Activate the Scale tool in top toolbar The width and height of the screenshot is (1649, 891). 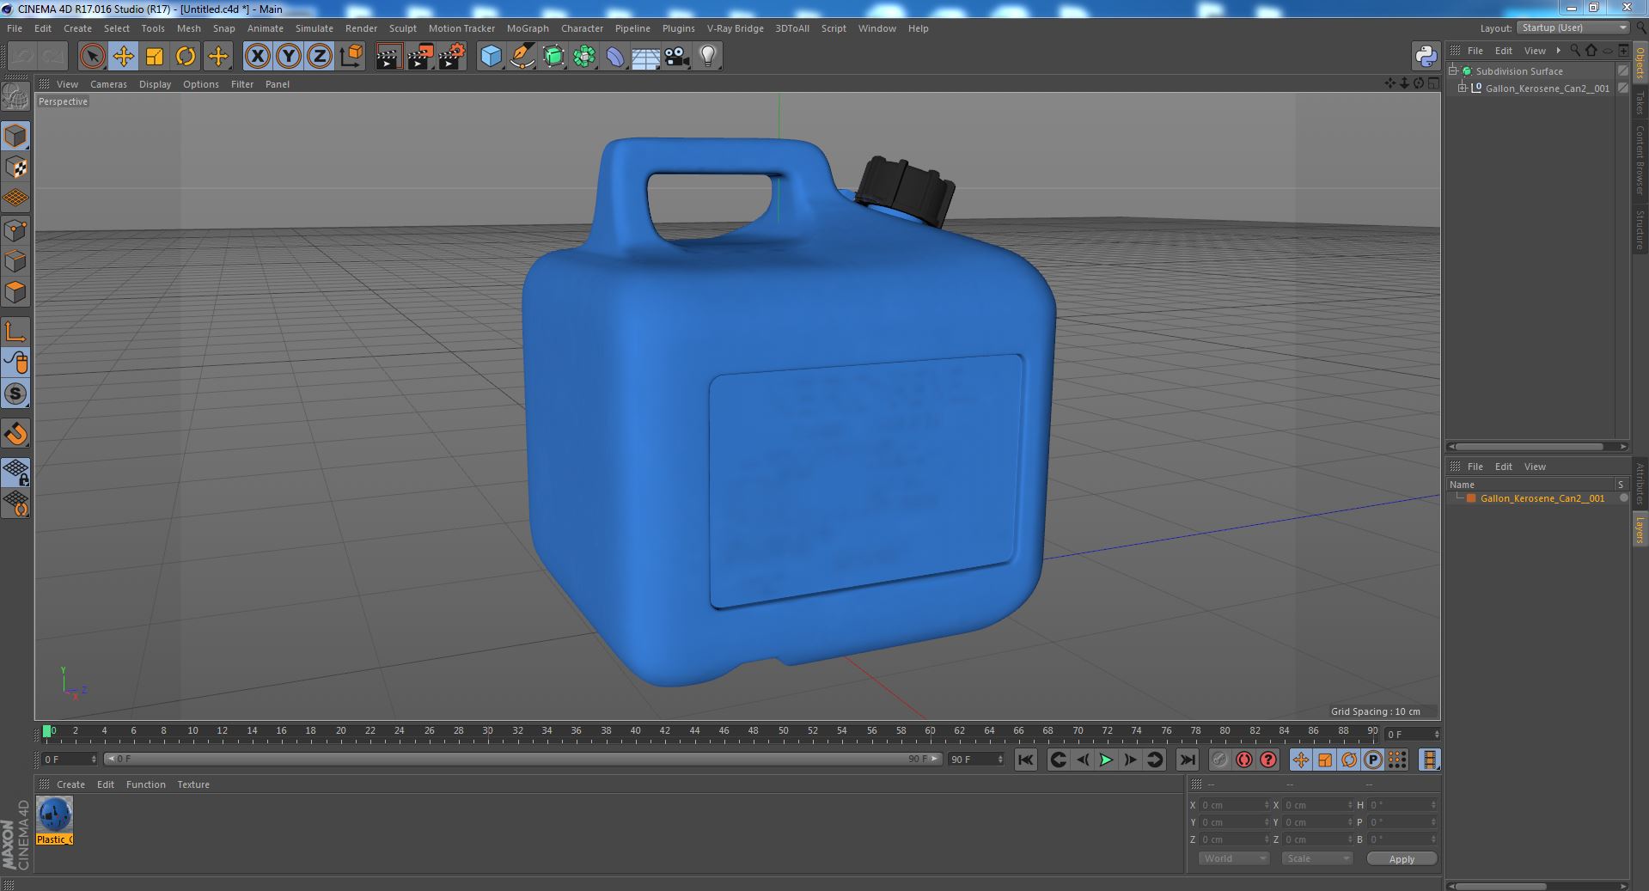point(155,57)
